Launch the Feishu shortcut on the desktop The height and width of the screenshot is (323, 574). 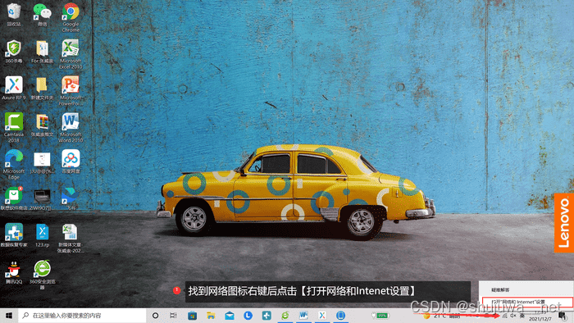coord(71,198)
